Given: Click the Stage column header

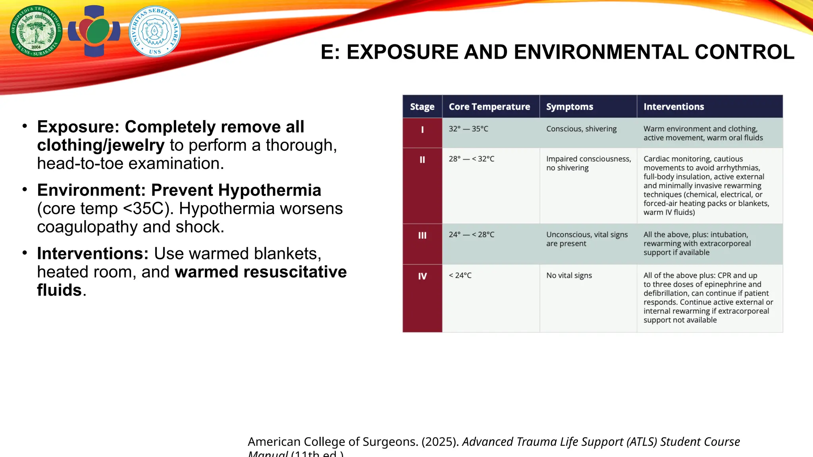Looking at the screenshot, I should point(422,107).
